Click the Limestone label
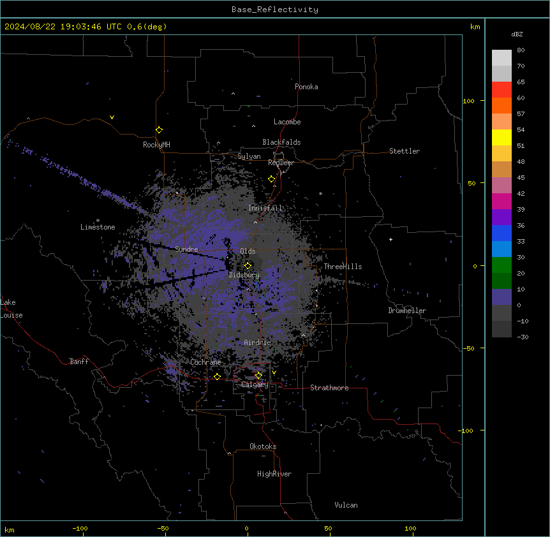This screenshot has height=537, width=550. [98, 227]
